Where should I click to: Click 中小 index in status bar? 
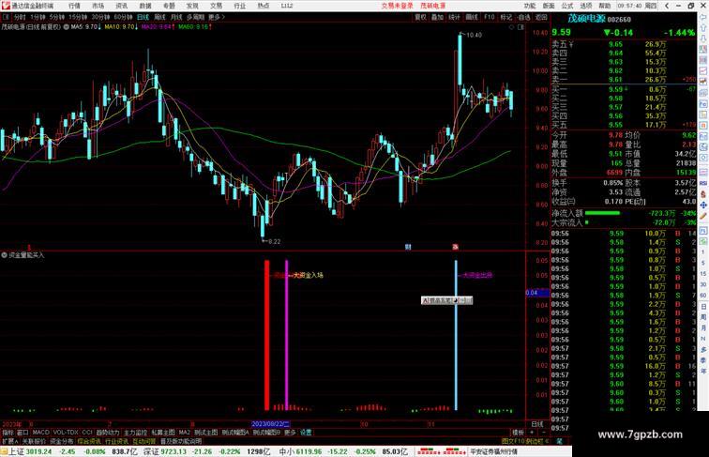point(287,451)
